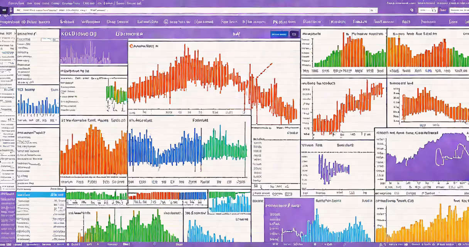Select the declining orange chart, far middle right
This screenshot has width=469, height=247.
tap(435, 104)
